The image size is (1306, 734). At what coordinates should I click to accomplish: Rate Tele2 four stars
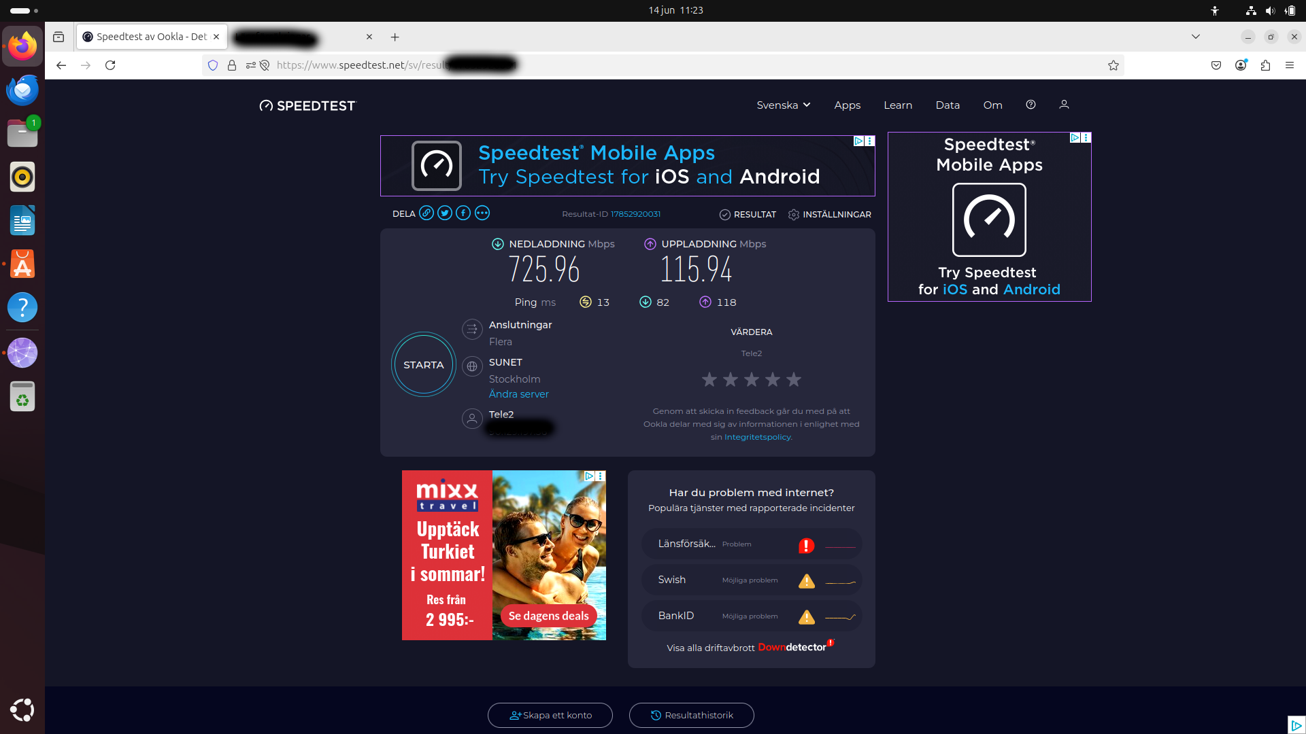tap(773, 379)
